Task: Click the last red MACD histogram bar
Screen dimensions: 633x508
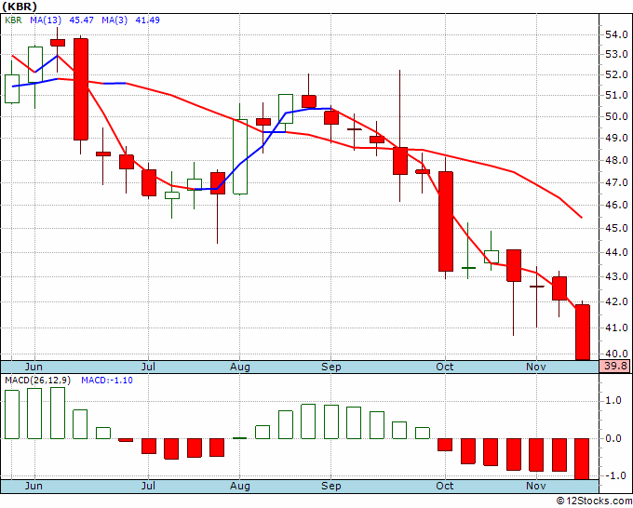Action: pyautogui.click(x=582, y=459)
